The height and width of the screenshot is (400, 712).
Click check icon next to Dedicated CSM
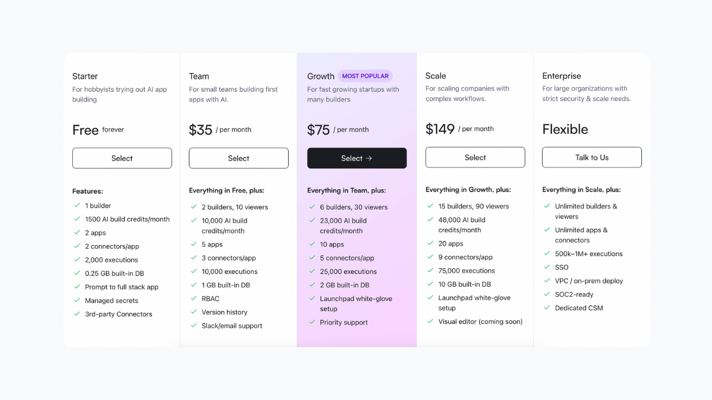547,308
